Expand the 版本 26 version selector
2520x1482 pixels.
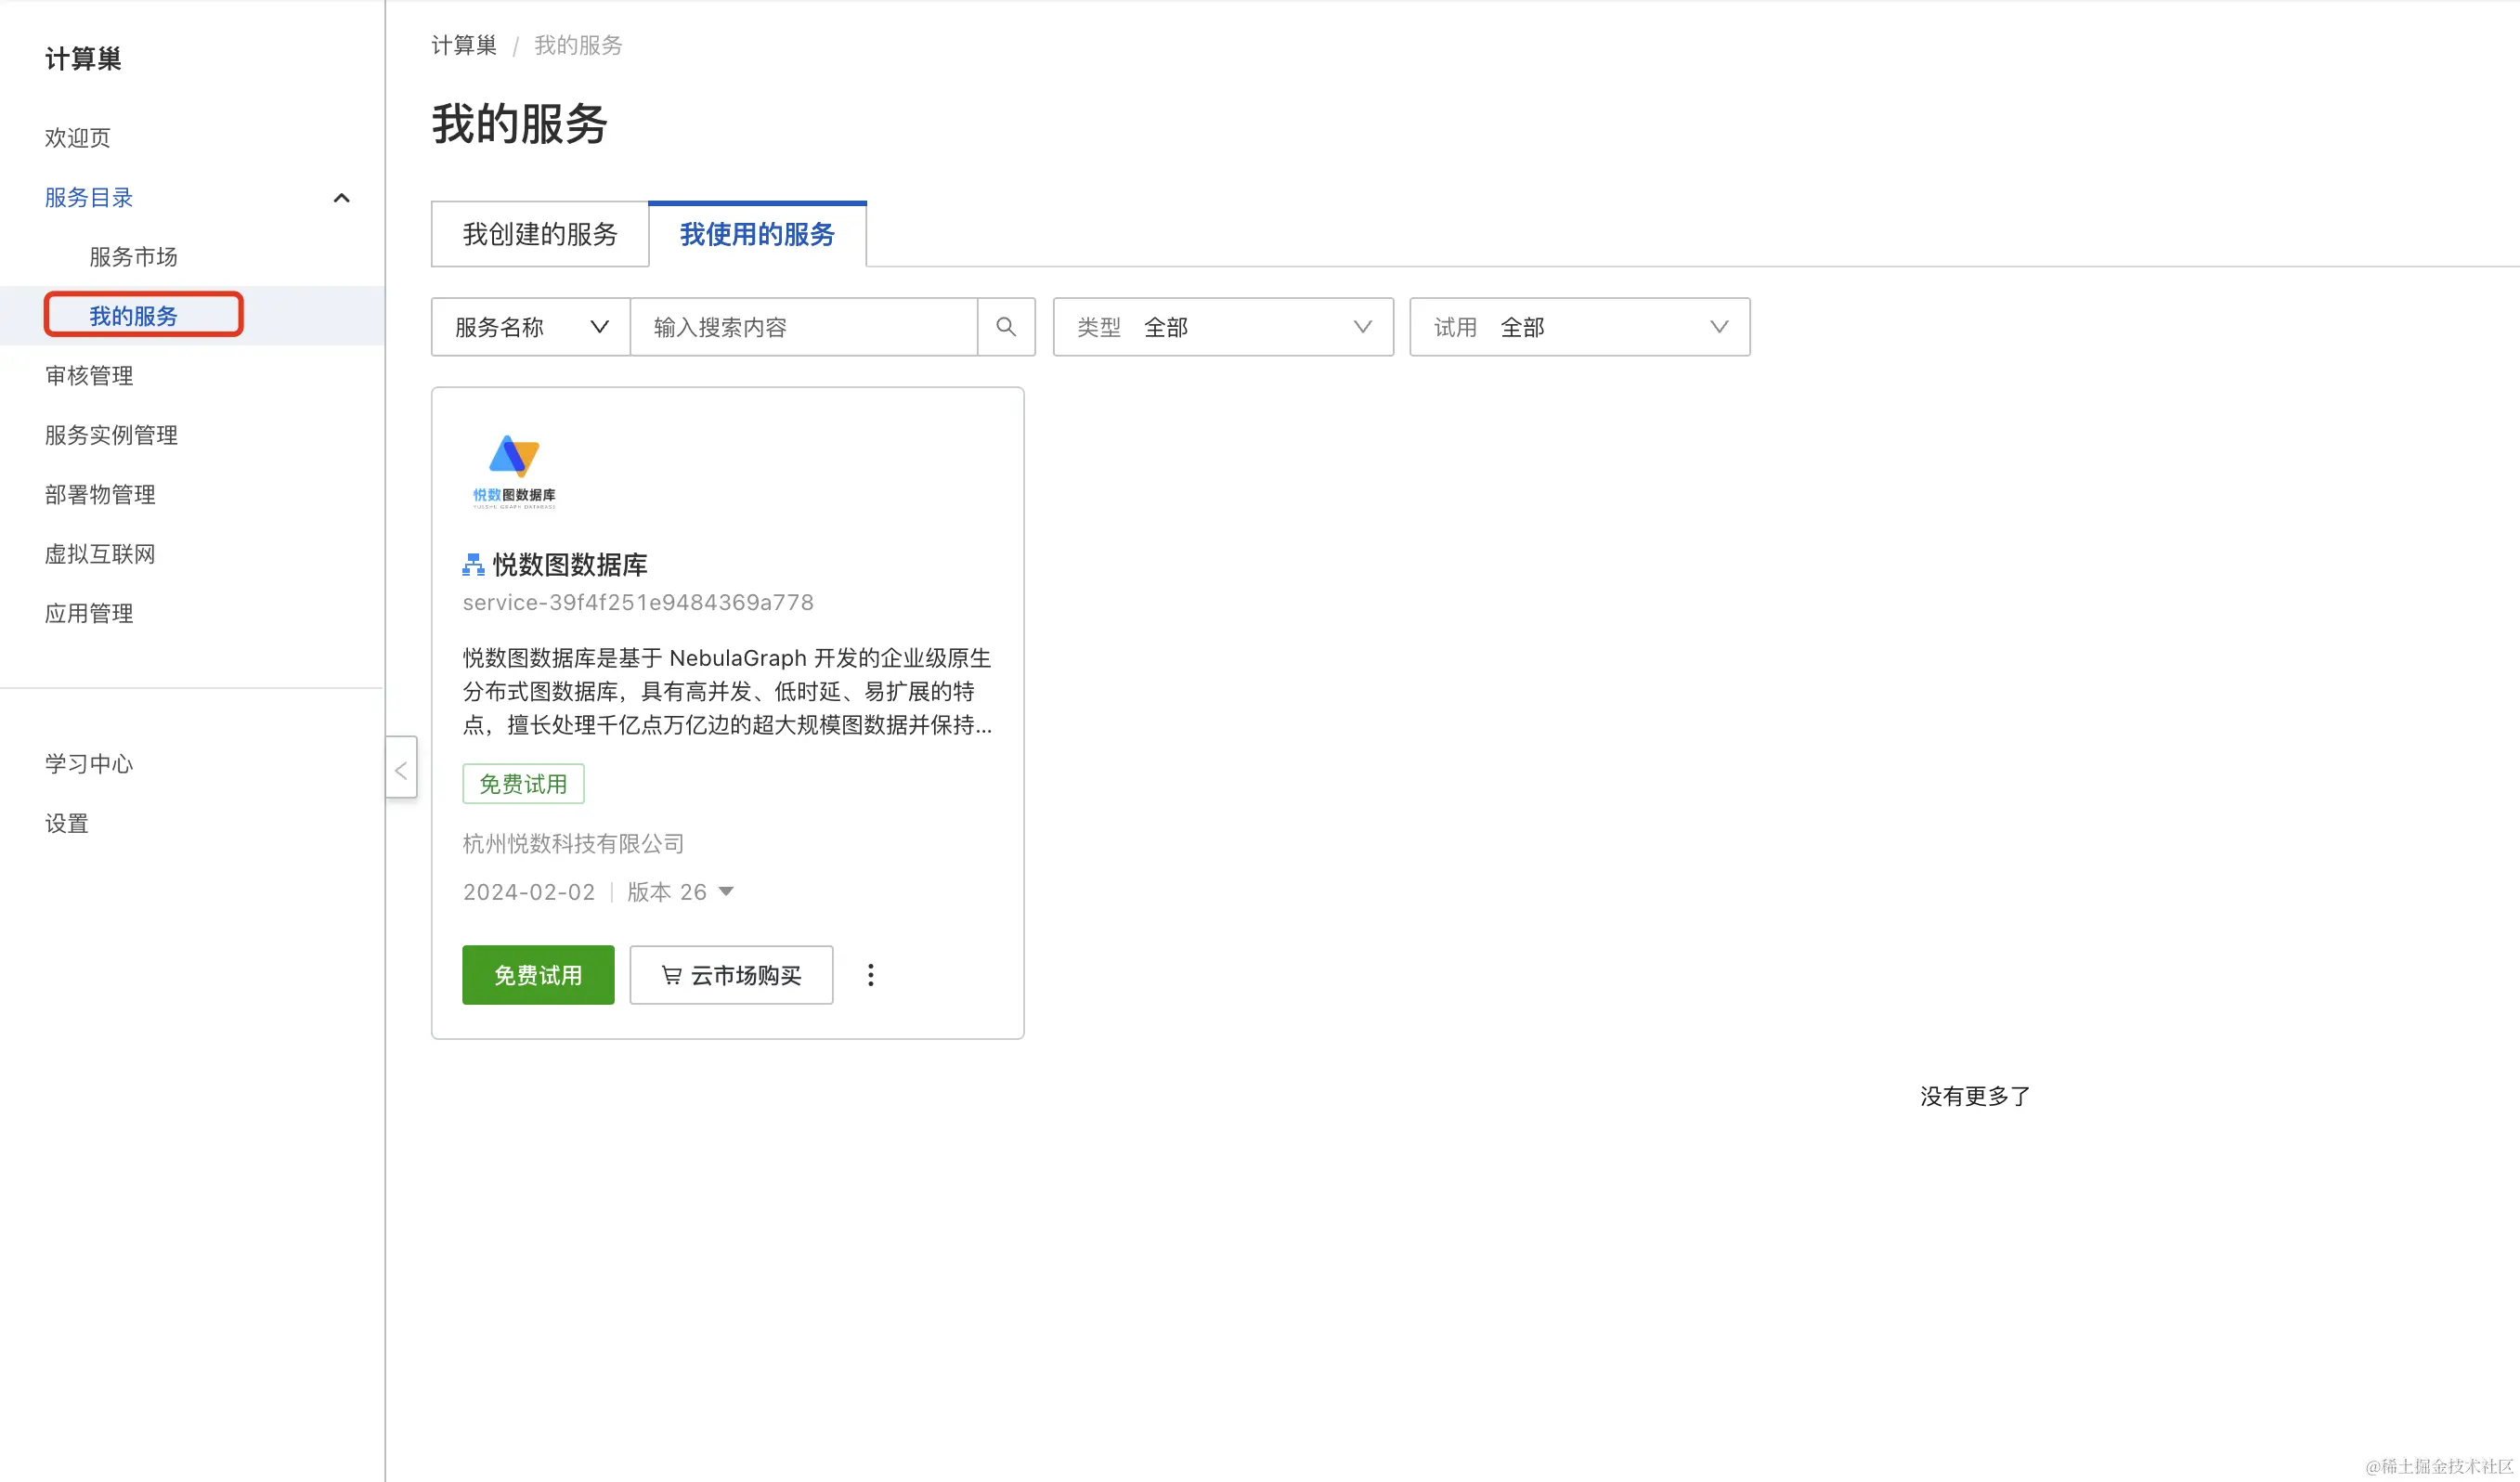(x=726, y=892)
